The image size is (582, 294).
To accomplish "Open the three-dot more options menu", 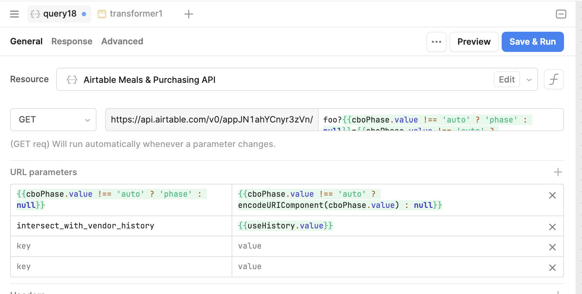I will point(436,42).
